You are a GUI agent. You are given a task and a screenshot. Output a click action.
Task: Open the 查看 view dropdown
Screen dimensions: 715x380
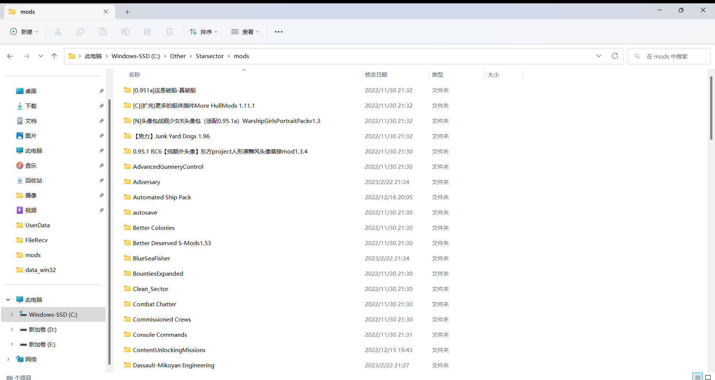coord(245,32)
